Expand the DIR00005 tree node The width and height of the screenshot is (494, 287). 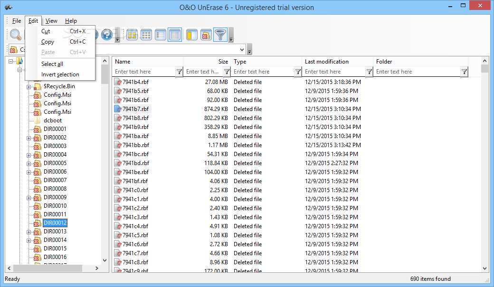(28, 164)
